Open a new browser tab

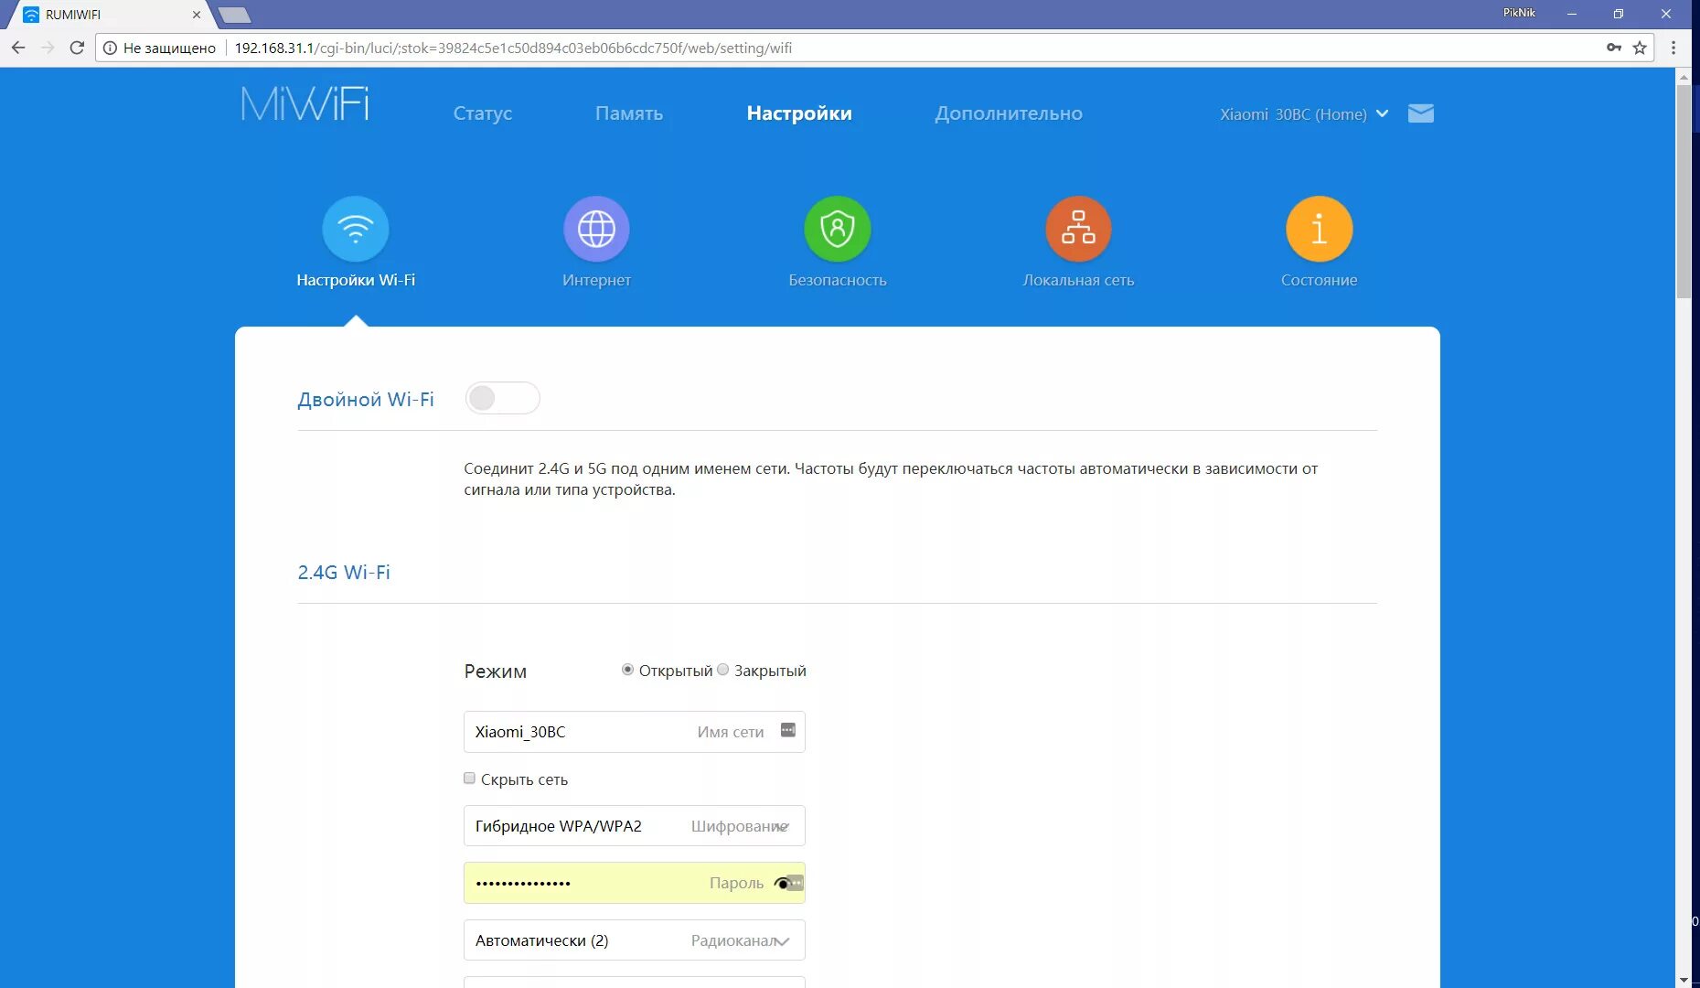(x=235, y=15)
